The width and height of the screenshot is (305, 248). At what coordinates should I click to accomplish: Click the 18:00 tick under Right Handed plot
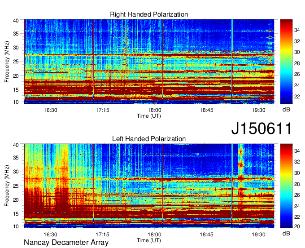pos(154,110)
